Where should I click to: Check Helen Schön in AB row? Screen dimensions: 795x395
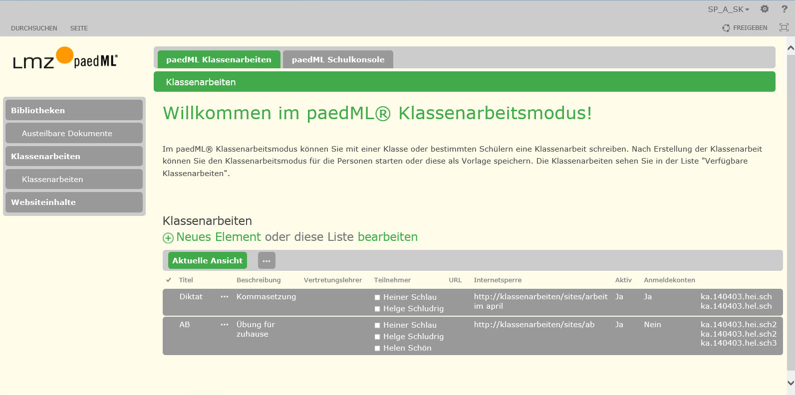click(377, 348)
